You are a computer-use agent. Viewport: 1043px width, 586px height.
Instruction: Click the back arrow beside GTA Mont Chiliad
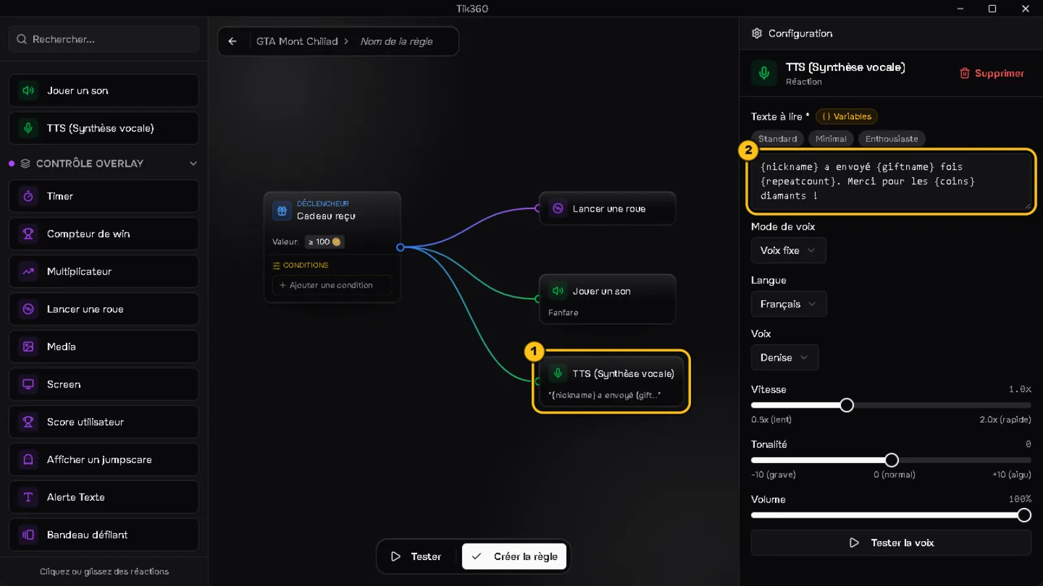233,41
